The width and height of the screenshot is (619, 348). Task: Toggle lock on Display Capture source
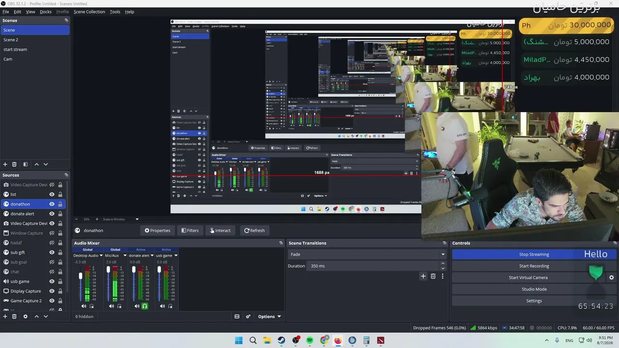click(x=60, y=291)
